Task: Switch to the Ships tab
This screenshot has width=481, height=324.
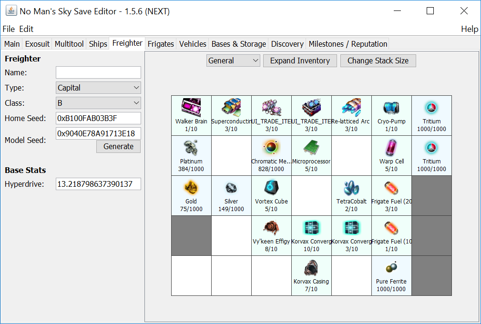Action: pyautogui.click(x=98, y=44)
